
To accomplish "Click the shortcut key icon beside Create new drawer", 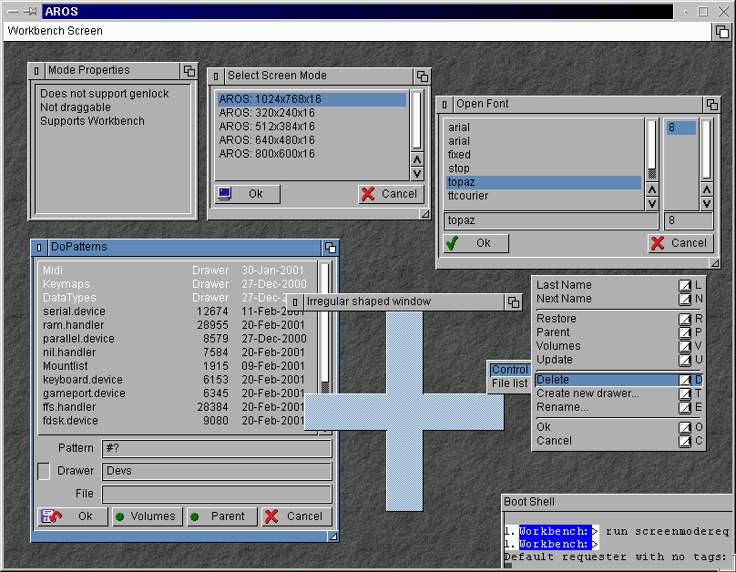I will point(685,393).
